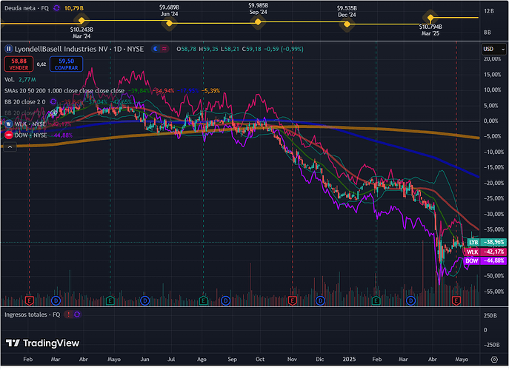This screenshot has height=370, width=509.
Task: Click the green earnings marker above Ago
Action: [x=203, y=300]
